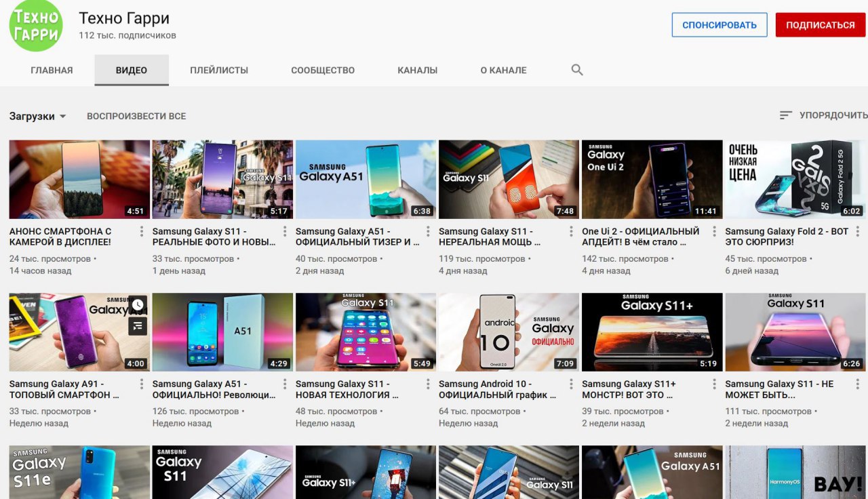Image resolution: width=868 pixels, height=499 pixels.
Task: Open the bottom-row Galaxy S11e thumbnail
Action: pos(79,472)
